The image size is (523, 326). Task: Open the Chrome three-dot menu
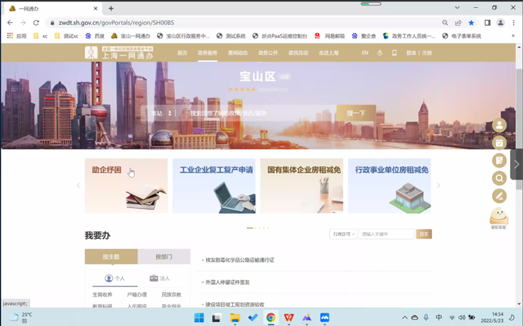[514, 23]
